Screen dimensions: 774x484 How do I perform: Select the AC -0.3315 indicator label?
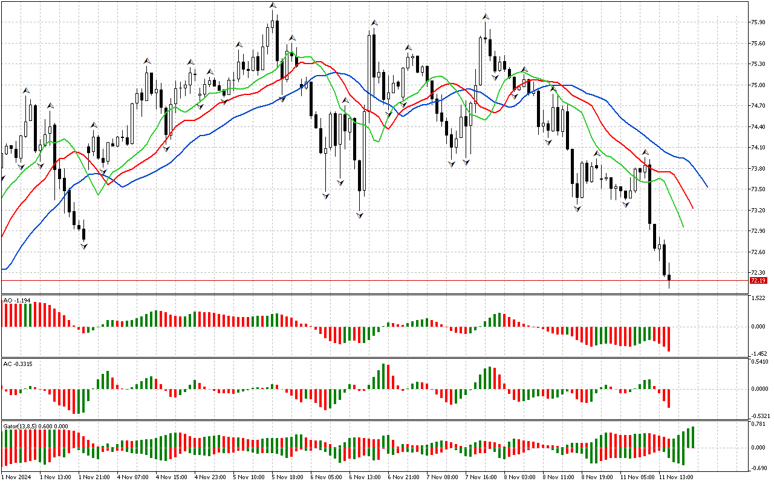(18, 364)
